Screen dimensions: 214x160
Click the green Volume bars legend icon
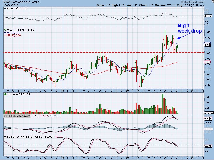click(x=5, y=94)
